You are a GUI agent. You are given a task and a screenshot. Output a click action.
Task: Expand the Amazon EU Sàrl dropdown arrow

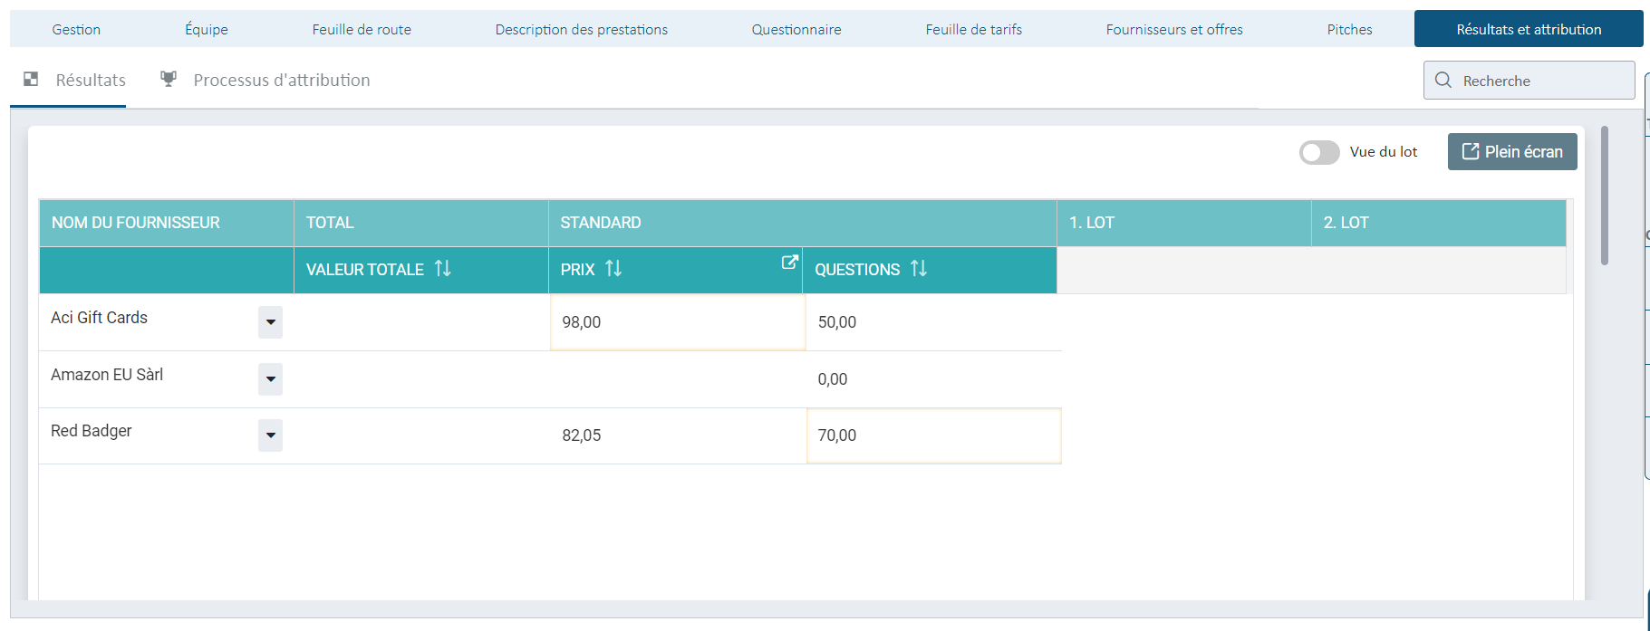[x=270, y=379]
